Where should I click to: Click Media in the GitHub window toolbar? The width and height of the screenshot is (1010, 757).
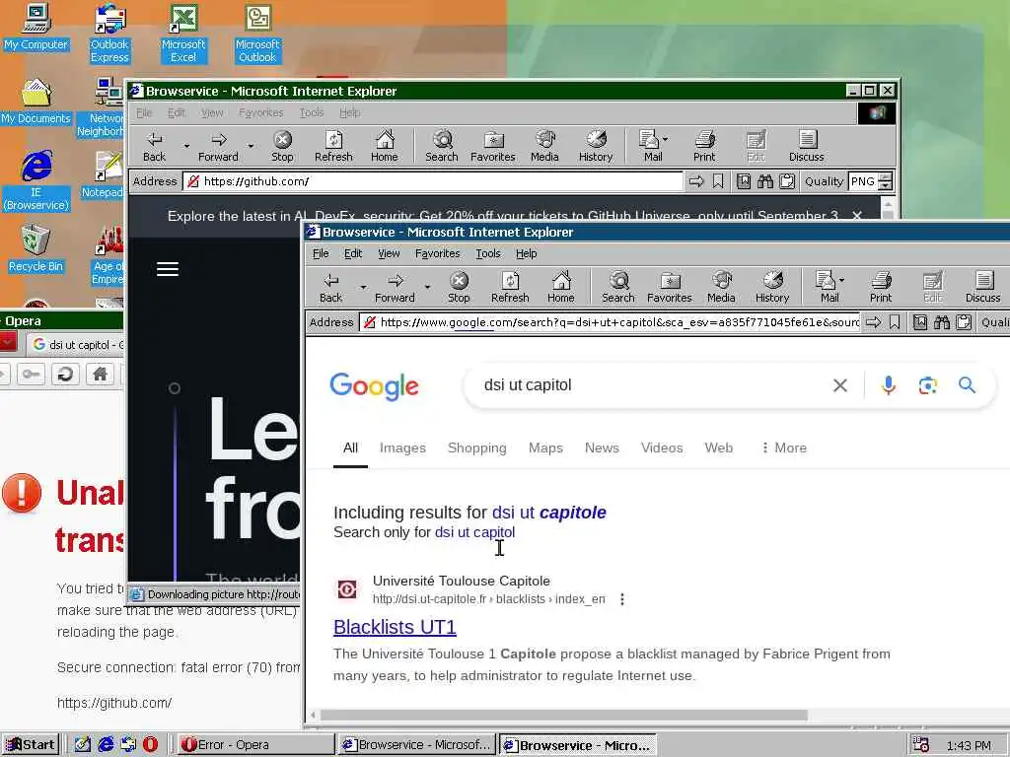pos(544,146)
